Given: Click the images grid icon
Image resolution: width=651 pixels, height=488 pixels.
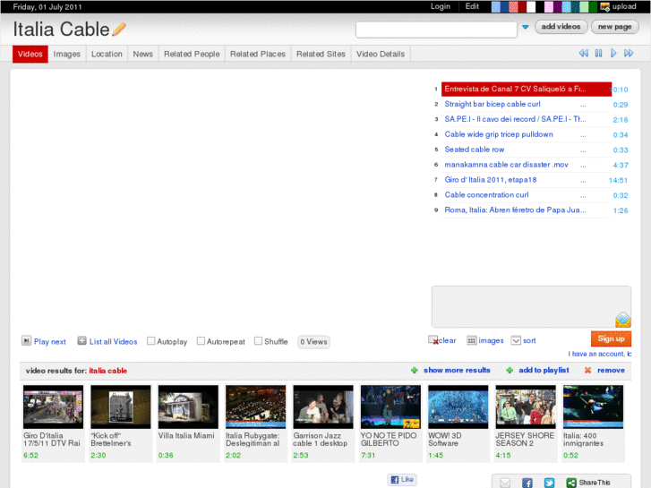Looking at the screenshot, I should click(x=471, y=340).
